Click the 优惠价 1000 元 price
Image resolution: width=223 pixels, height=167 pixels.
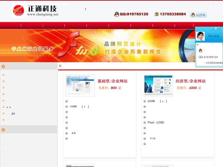(x=189, y=88)
